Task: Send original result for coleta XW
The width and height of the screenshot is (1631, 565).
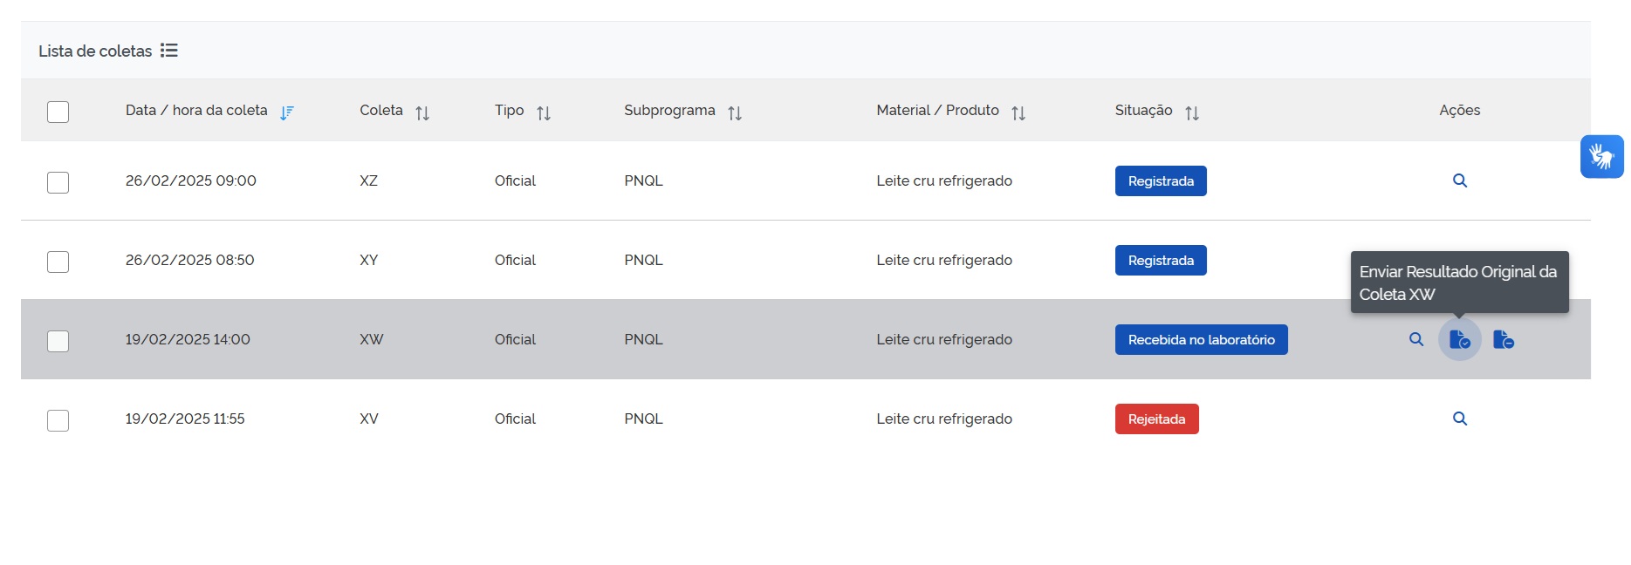Action: [1459, 339]
